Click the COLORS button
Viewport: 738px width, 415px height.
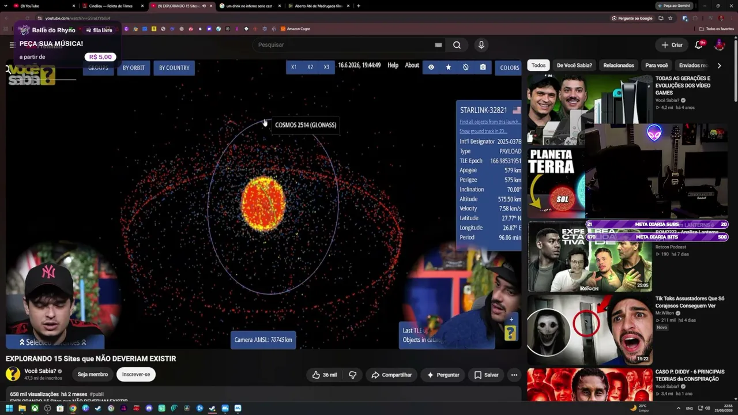(509, 68)
